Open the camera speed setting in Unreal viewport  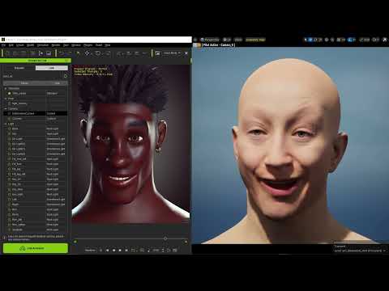point(376,40)
